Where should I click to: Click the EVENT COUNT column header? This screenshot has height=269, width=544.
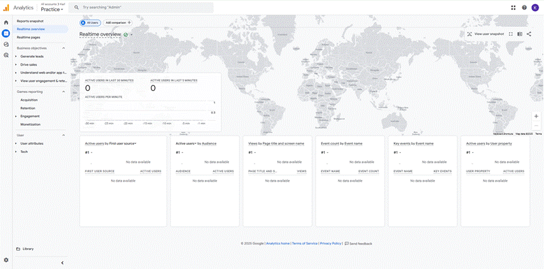(x=369, y=171)
